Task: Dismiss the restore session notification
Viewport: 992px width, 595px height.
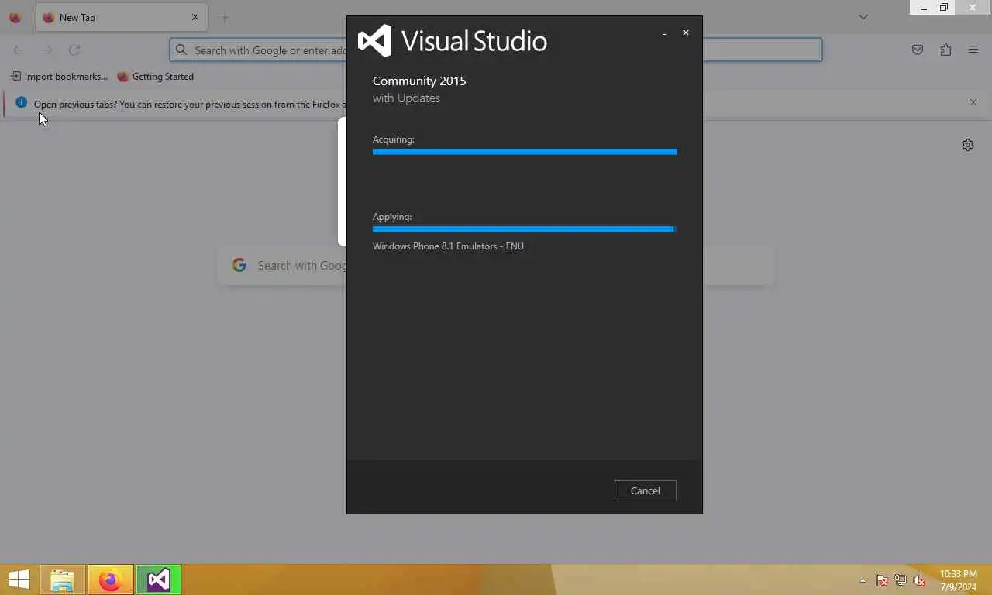Action: point(973,102)
